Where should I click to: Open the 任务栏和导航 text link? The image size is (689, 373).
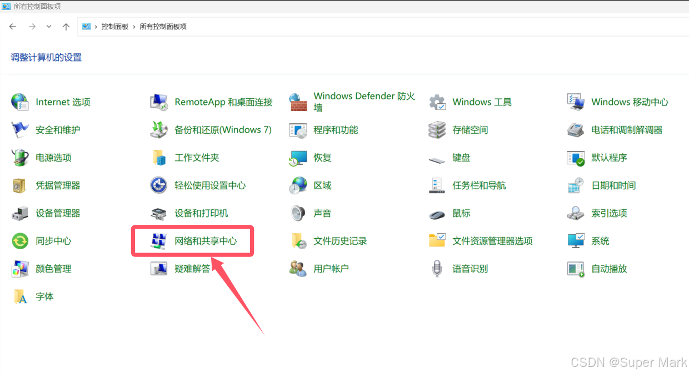coord(479,185)
